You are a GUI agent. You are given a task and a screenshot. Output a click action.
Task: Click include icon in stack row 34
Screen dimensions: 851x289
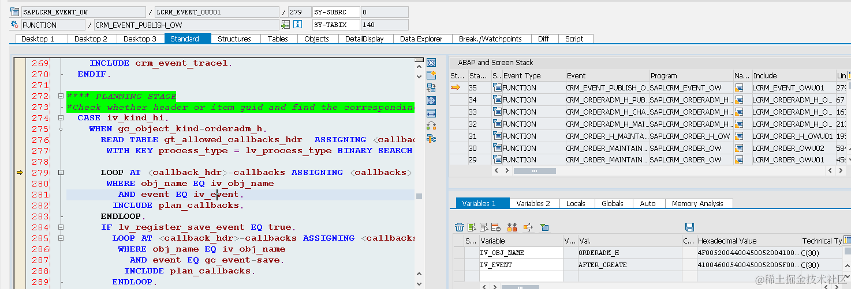coord(738,100)
